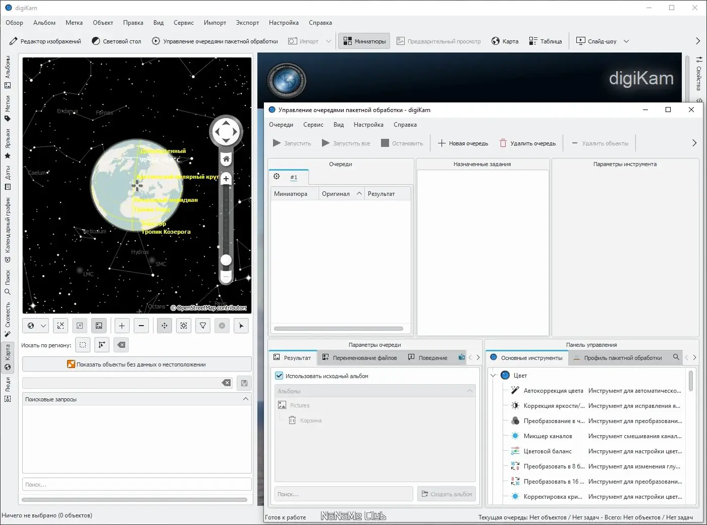Click the map home button
Screen dimensions: 707x525
click(x=226, y=159)
